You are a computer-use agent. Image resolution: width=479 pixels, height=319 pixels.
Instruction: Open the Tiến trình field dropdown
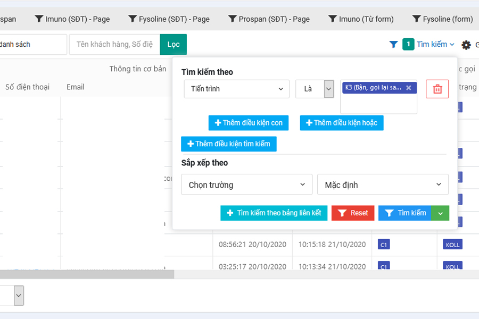237,89
